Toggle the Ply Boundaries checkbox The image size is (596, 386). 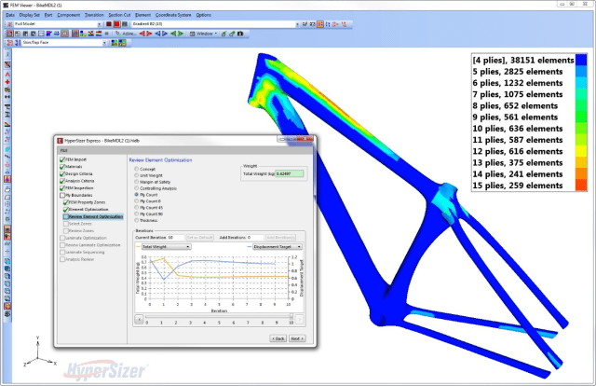[x=62, y=195]
